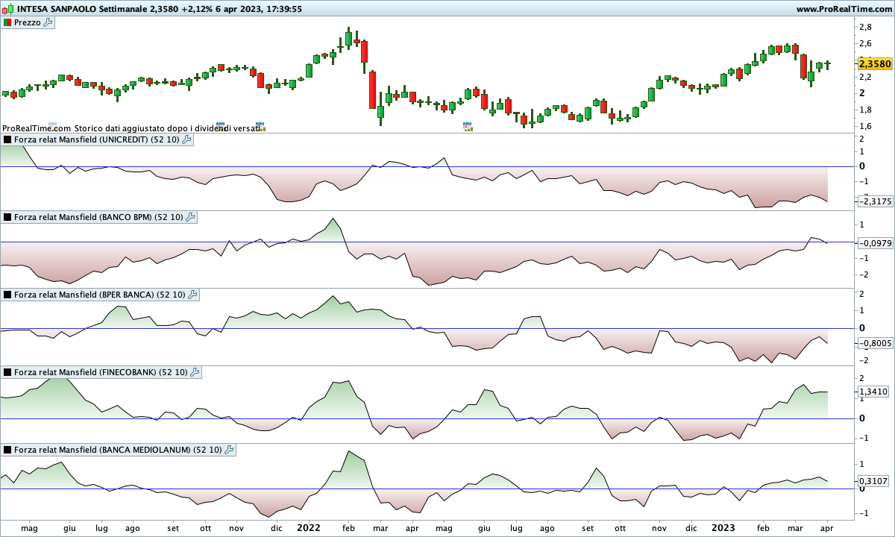
Task: Click the 1,6 price axis label
Action: [x=866, y=126]
